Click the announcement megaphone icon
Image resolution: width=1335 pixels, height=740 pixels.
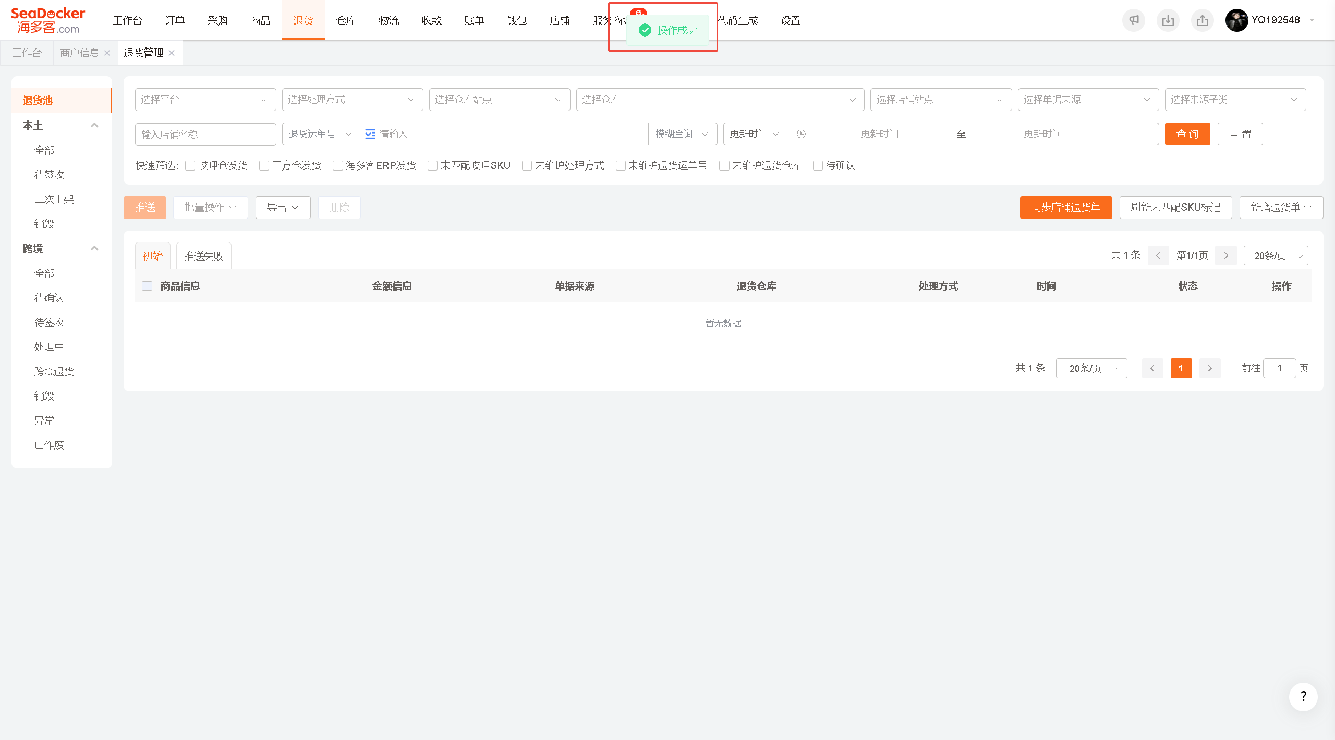(1133, 20)
